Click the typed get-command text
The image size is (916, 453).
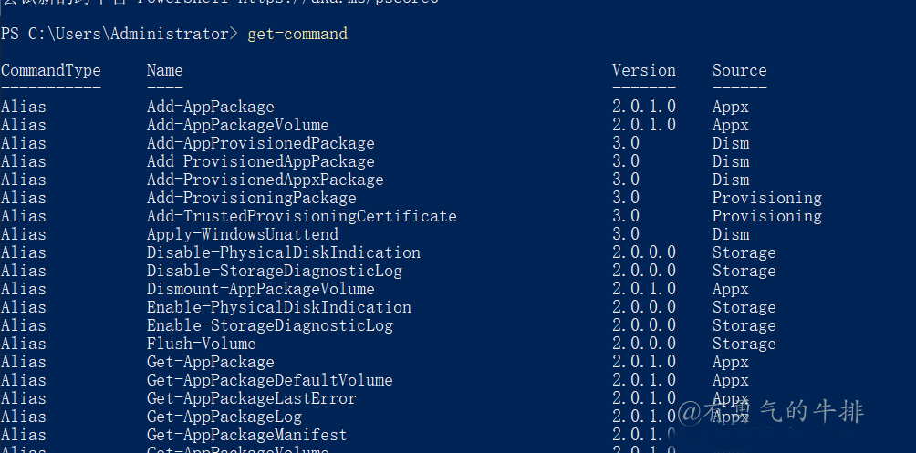pos(297,34)
